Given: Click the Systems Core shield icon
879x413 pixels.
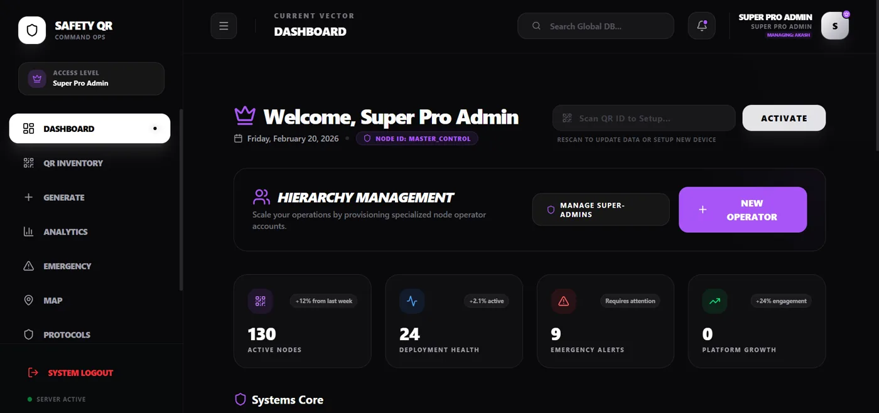Looking at the screenshot, I should coord(240,399).
